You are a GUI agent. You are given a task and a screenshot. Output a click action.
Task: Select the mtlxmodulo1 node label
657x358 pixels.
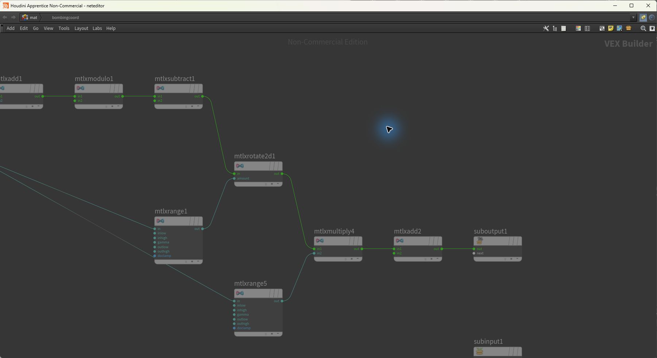pos(94,79)
